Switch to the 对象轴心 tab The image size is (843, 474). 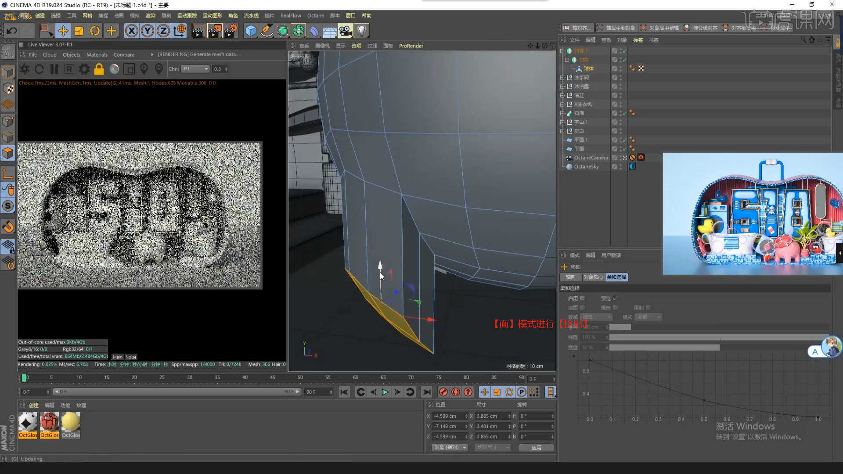tap(593, 277)
